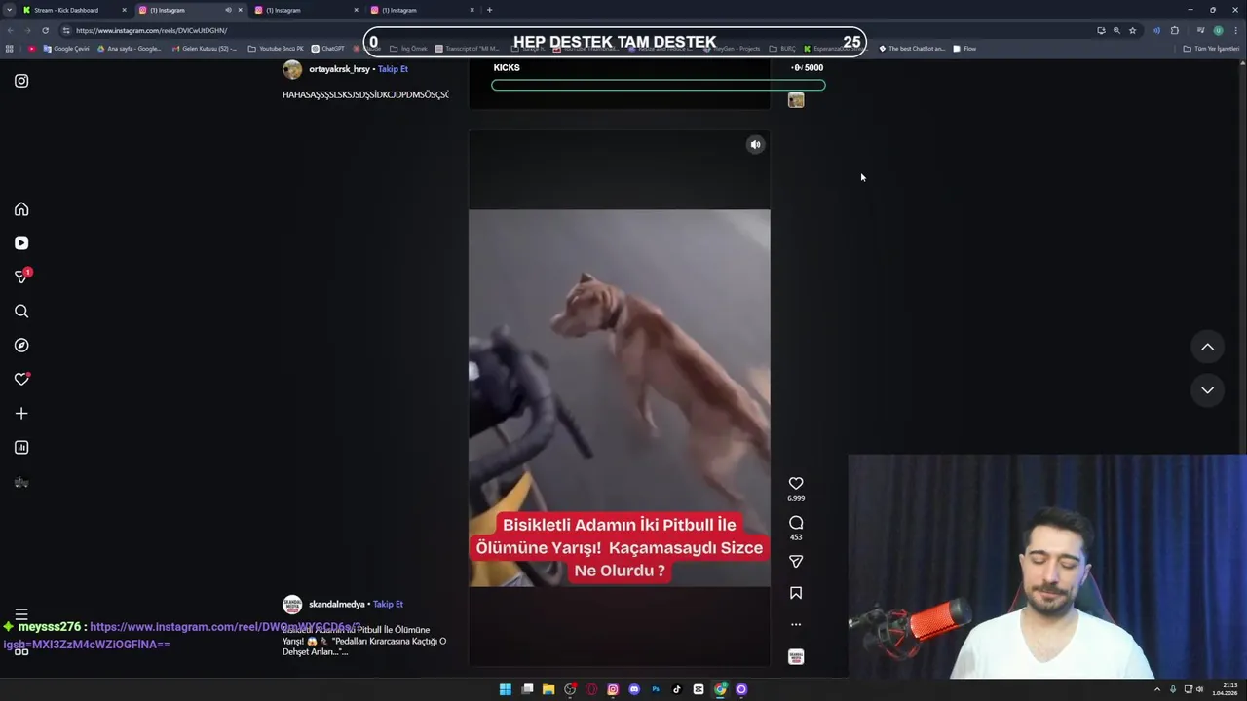Viewport: 1247px width, 701px height.
Task: Open audio thumbnail of skandalmedya reel
Action: click(796, 657)
